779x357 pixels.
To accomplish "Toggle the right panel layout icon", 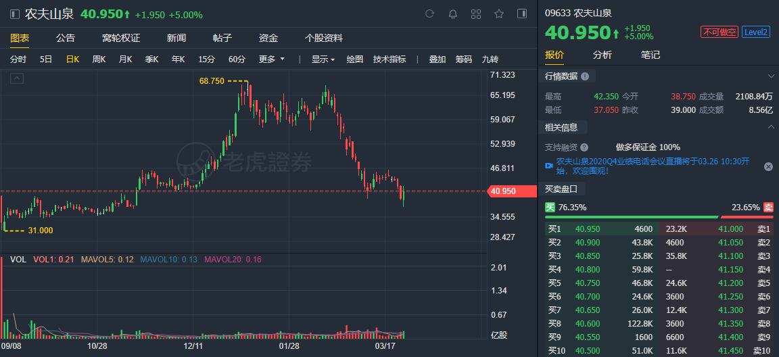I will tap(521, 14).
